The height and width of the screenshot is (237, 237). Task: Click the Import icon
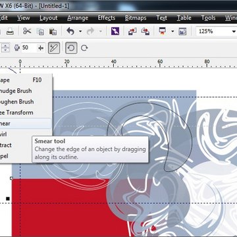coord(132,32)
